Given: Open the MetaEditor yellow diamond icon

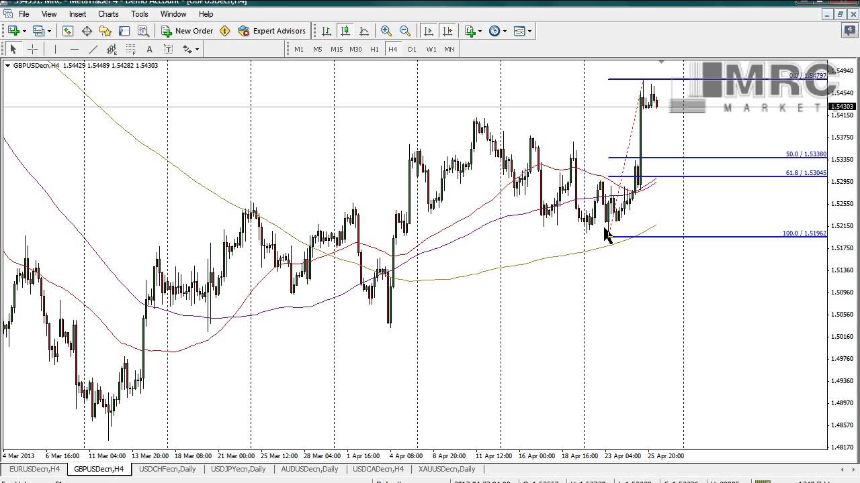Looking at the screenshot, I should coord(225,31).
